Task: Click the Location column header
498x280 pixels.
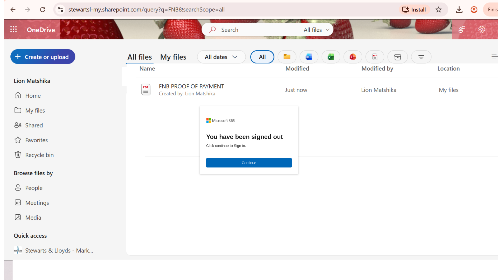Action: pos(448,69)
